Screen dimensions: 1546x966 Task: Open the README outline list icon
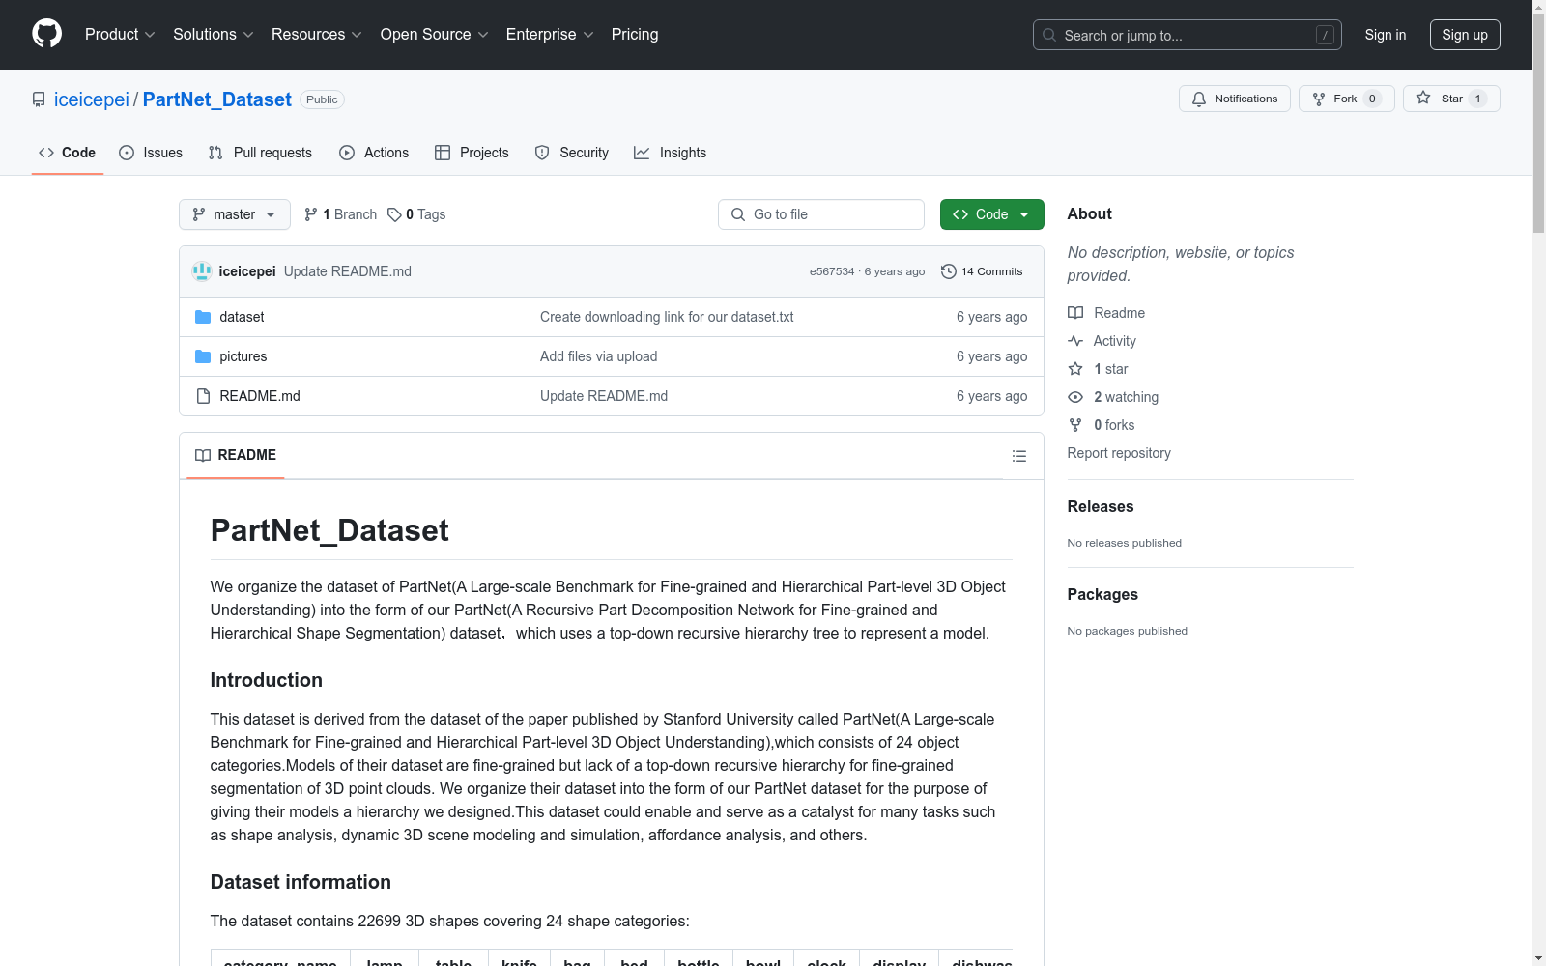(1019, 456)
